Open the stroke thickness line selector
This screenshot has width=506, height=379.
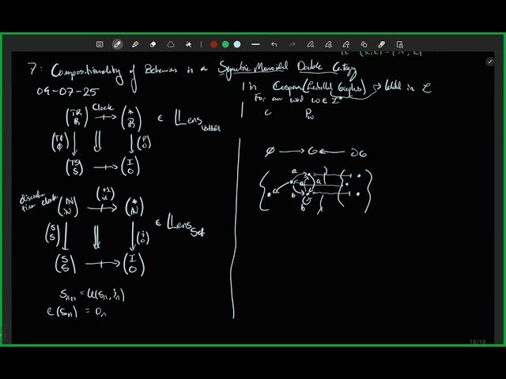point(255,44)
